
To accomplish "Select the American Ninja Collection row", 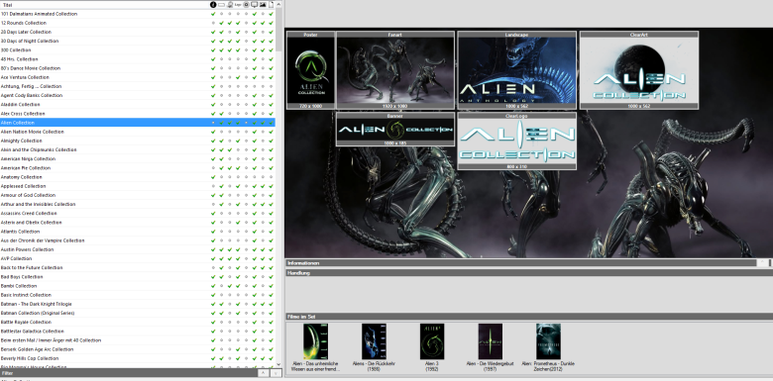I will [x=138, y=159].
